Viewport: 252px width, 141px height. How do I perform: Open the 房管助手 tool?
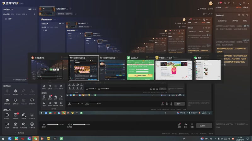[15, 125]
